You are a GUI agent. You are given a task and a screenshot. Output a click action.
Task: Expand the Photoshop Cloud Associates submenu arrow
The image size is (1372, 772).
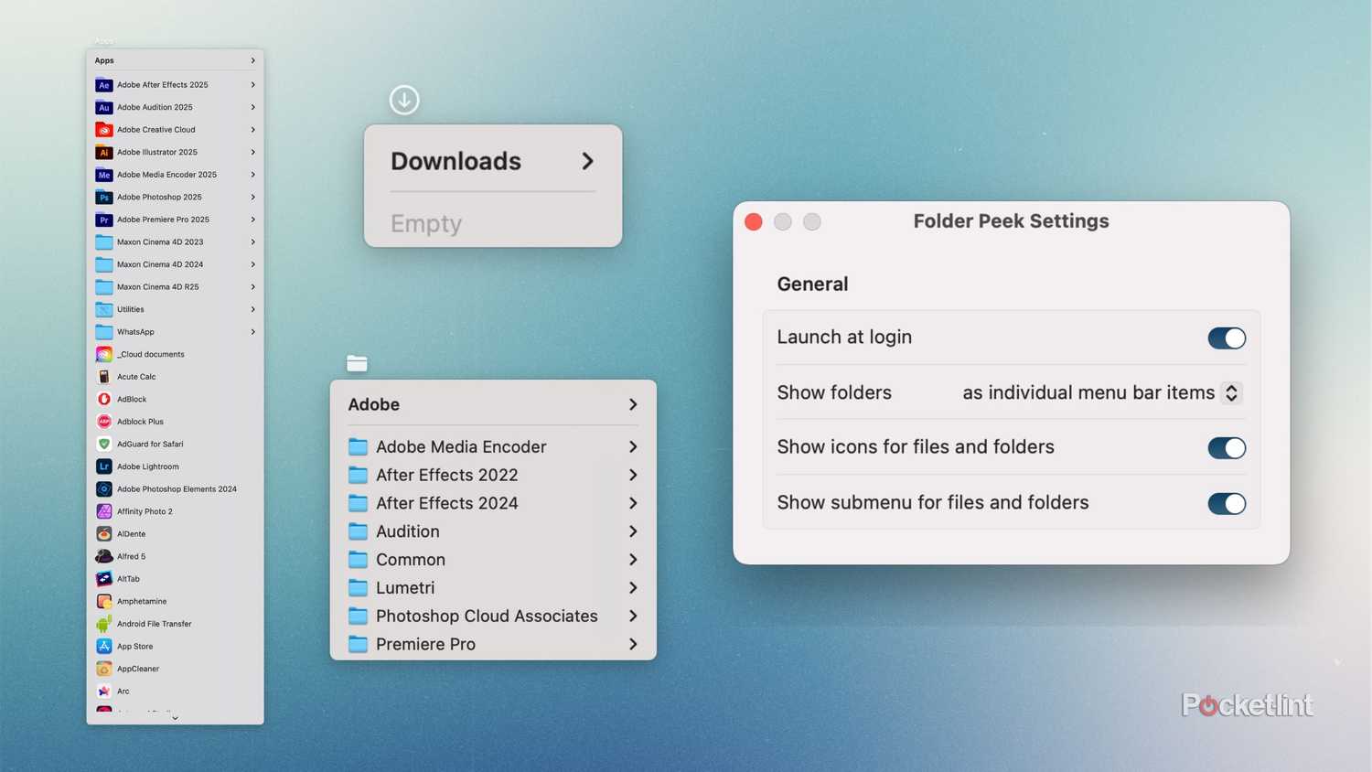633,617
